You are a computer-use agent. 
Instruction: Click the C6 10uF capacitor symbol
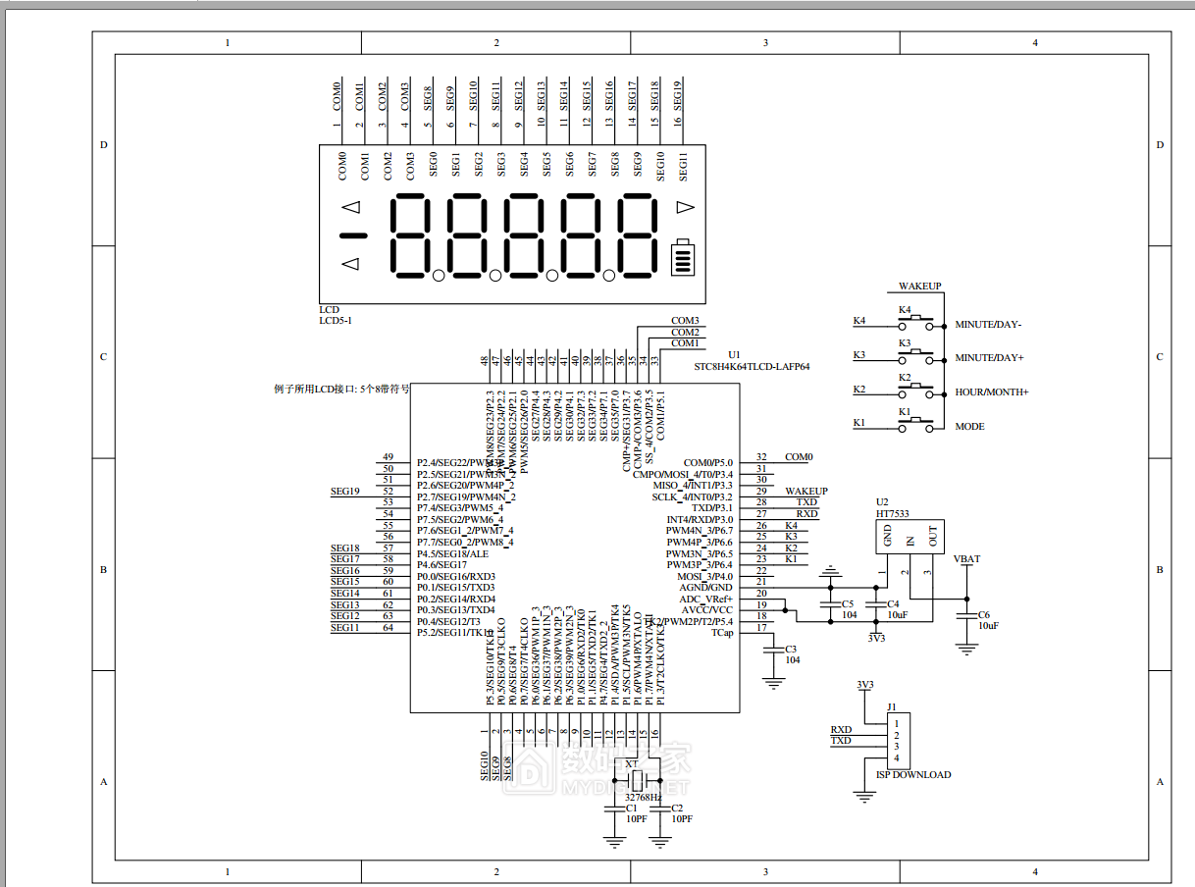(x=967, y=616)
